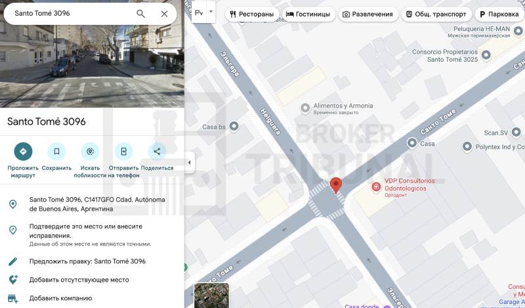Click the Ру language button
This screenshot has height=308, width=525.
(x=199, y=12)
